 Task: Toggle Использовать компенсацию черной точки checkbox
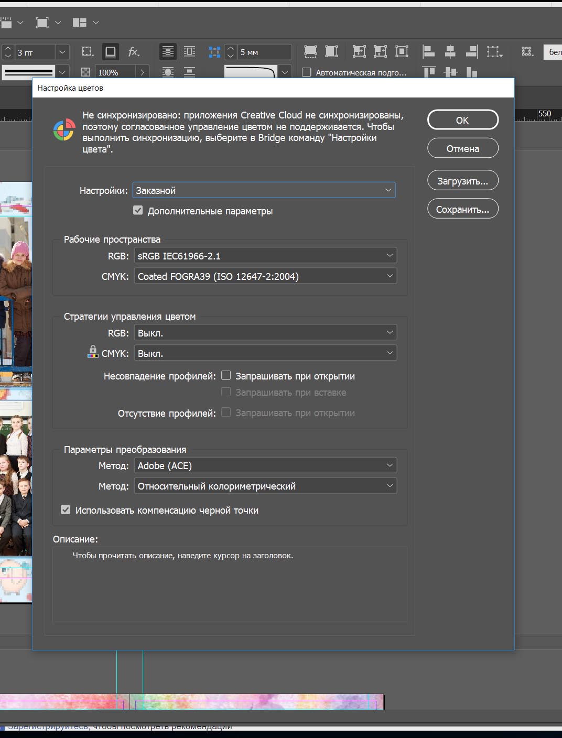(66, 509)
